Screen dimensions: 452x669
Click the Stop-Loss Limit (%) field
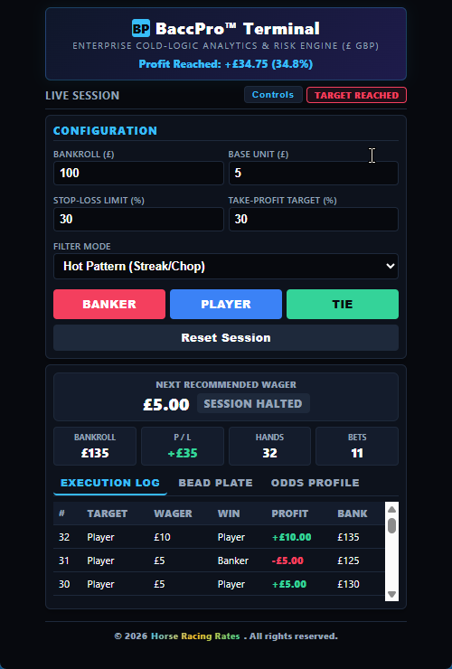tap(138, 220)
